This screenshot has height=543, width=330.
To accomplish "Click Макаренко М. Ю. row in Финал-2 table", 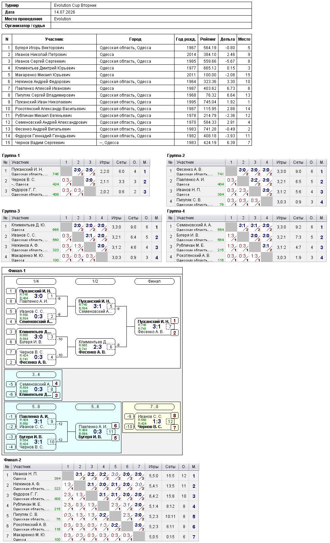I will click(x=101, y=537).
